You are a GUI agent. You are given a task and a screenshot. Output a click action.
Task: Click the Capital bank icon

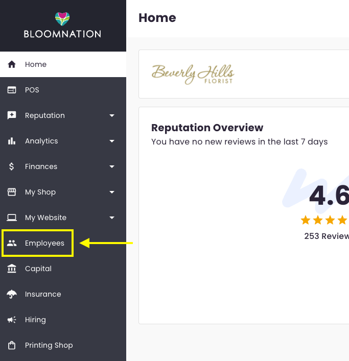coord(12,269)
